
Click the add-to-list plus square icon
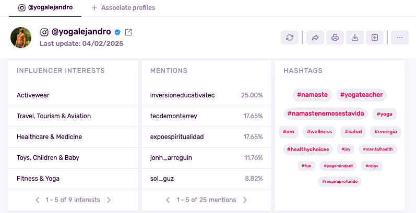(x=374, y=37)
